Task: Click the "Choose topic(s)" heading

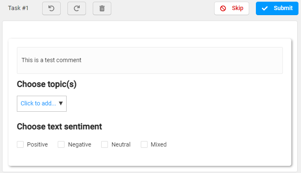Action: [x=47, y=84]
